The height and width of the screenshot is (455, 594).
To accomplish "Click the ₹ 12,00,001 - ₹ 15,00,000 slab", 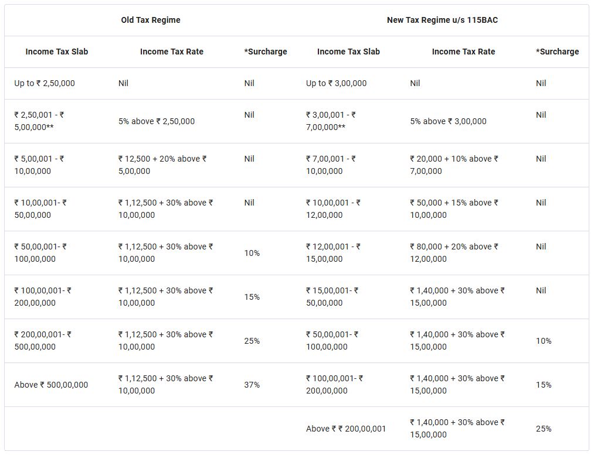I will 333,252.
